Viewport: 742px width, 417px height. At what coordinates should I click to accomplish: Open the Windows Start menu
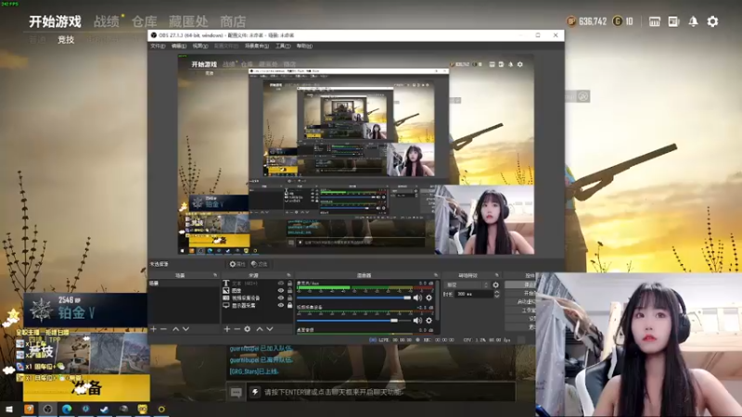[x=9, y=409]
